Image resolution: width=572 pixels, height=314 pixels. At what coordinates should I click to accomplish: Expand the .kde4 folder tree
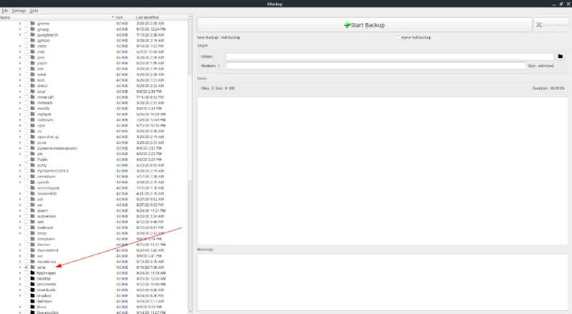(20, 74)
